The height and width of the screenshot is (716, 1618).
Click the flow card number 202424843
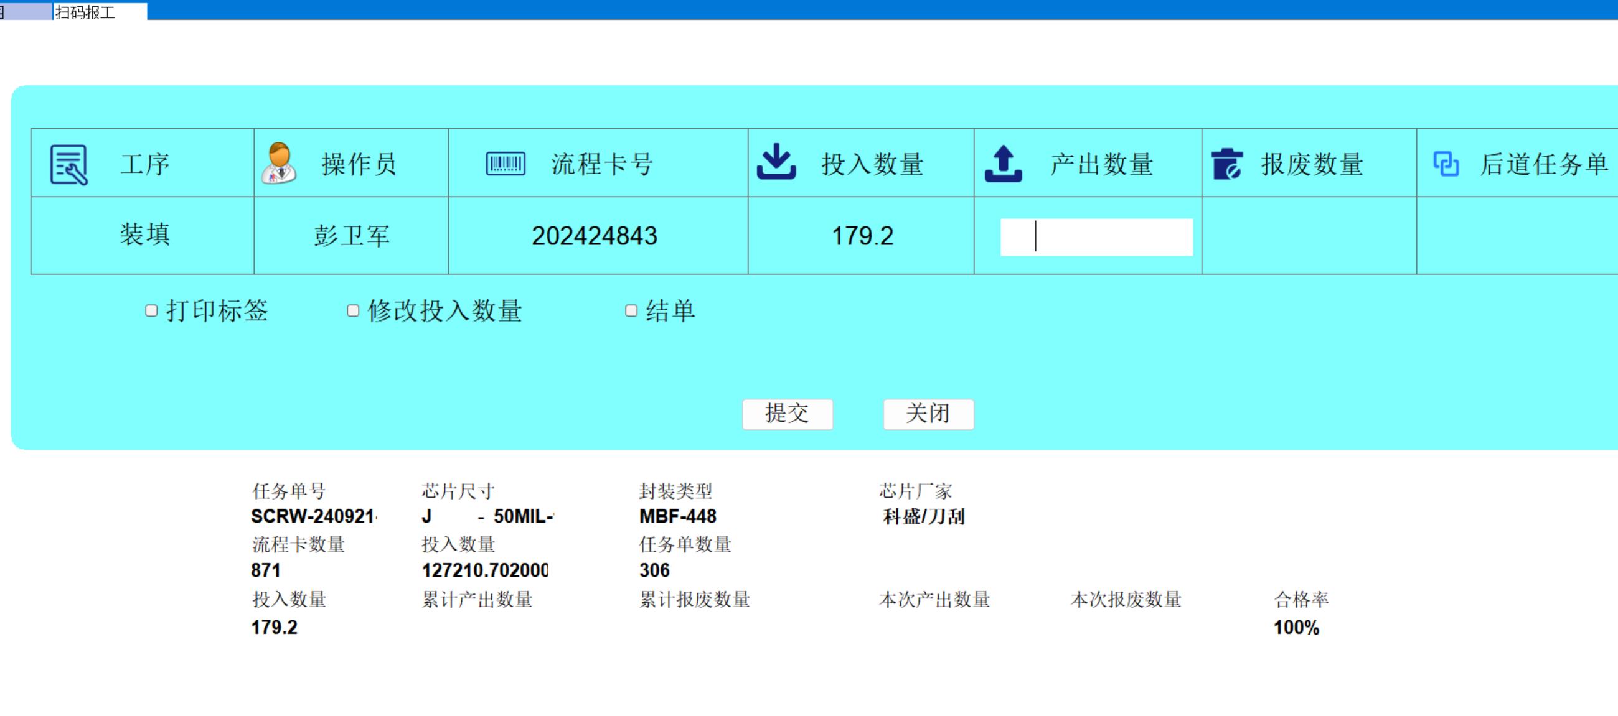pyautogui.click(x=594, y=236)
